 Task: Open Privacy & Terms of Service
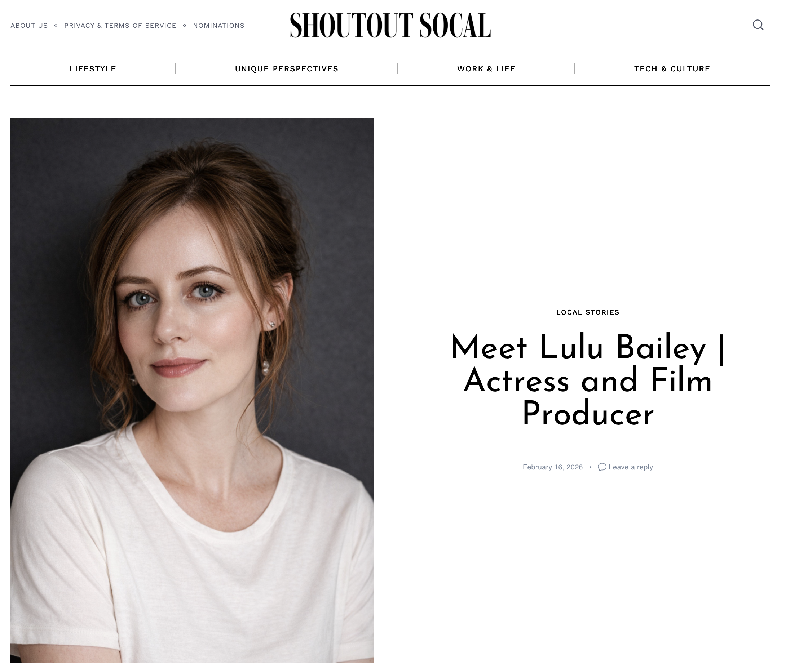[x=120, y=25]
